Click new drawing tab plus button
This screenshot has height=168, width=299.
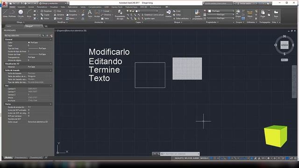tap(46, 26)
